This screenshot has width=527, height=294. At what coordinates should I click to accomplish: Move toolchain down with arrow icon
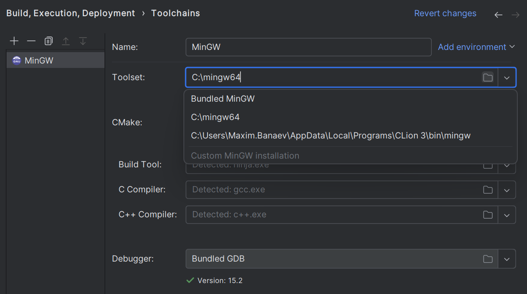tap(82, 41)
